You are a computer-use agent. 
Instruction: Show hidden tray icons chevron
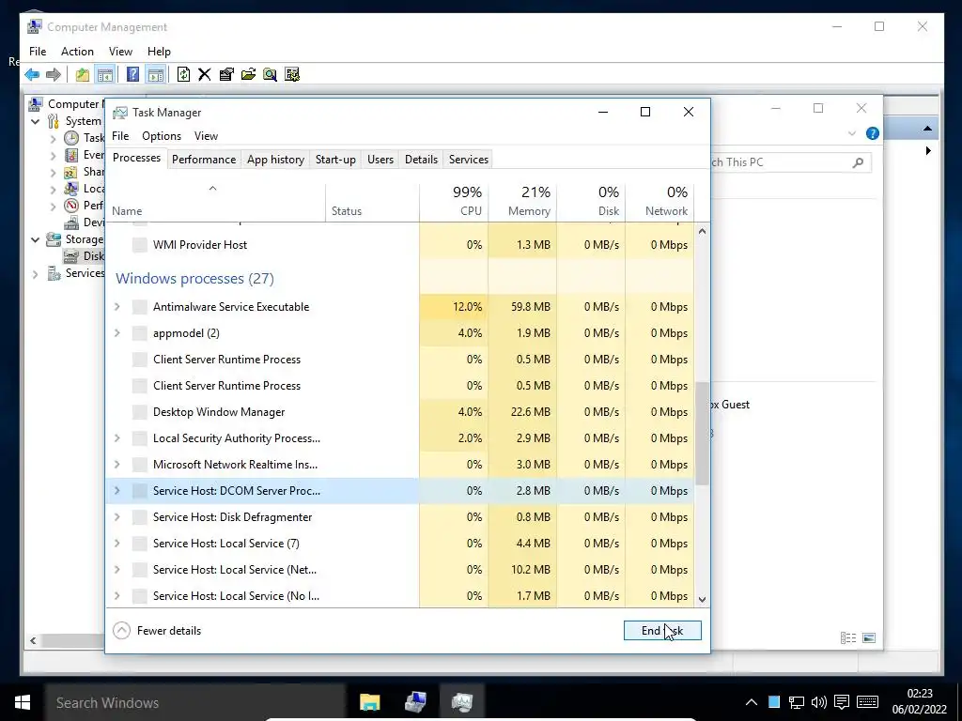(x=751, y=702)
